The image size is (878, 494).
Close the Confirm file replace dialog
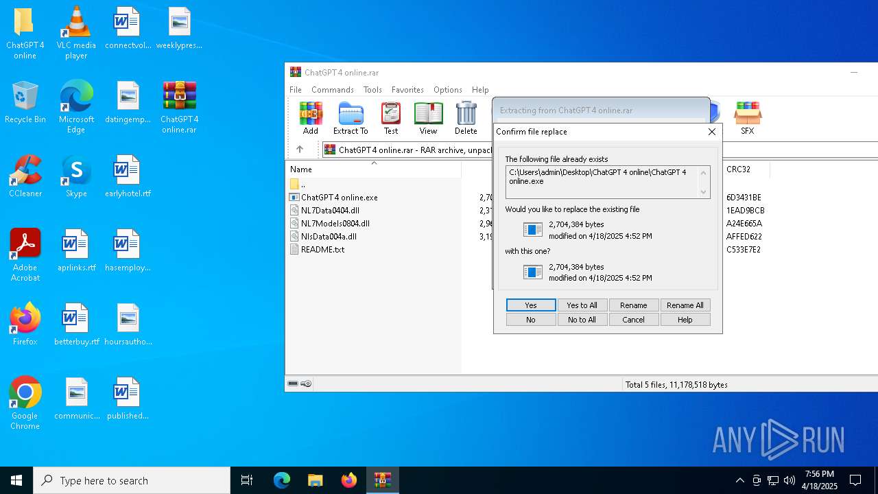(x=711, y=132)
